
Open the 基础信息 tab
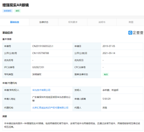coord(14,22)
